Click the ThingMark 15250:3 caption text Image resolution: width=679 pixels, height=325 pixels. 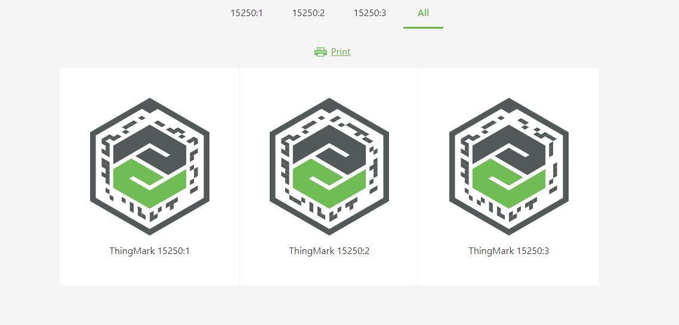coord(509,251)
